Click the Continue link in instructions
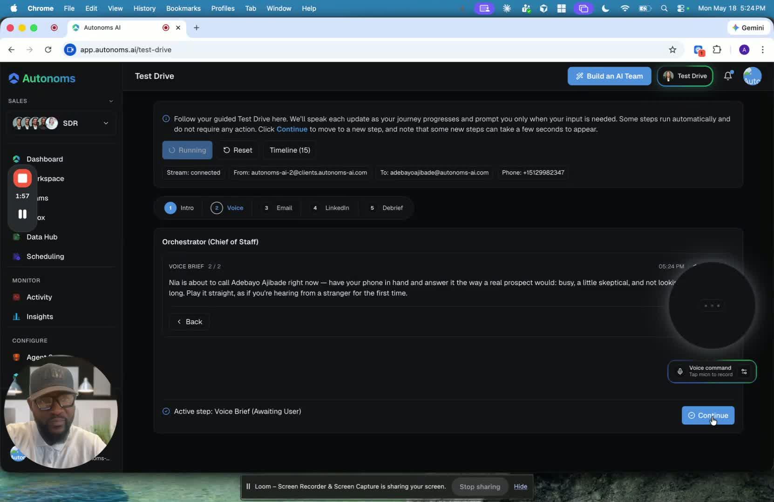The width and height of the screenshot is (774, 502). pos(292,129)
